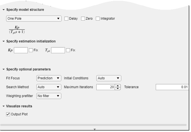Collapse the Specify estimation initialization section
The width and height of the screenshot is (191, 132).
[x=4, y=41]
